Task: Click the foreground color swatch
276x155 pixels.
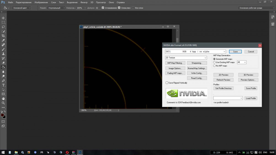Action: (x=2, y=115)
